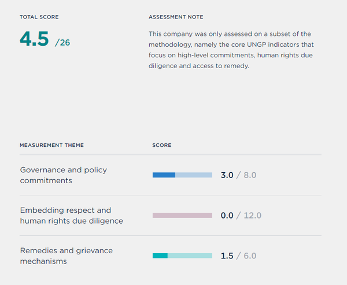
Task: Select the 4.5 total score value
Action: click(x=35, y=38)
